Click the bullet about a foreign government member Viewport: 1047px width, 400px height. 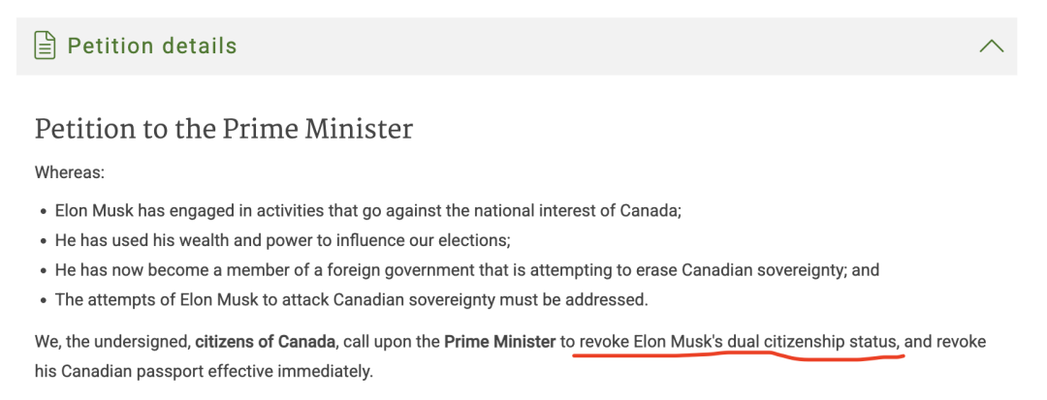pyautogui.click(x=467, y=270)
